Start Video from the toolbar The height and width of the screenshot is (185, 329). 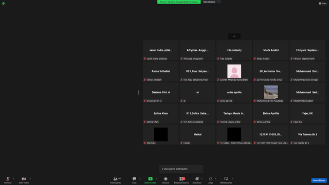pos(24,180)
